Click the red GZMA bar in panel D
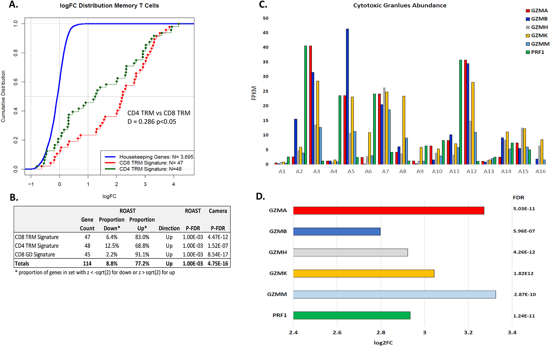The height and width of the screenshot is (346, 550). coord(388,210)
